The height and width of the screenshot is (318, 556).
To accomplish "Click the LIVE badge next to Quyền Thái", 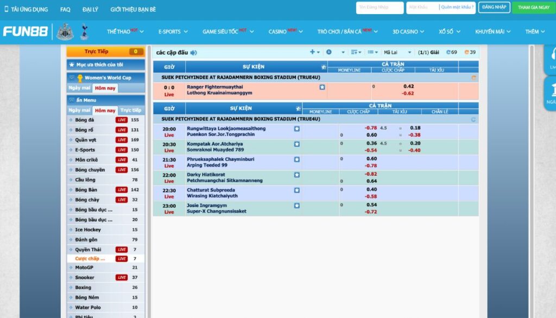I will [x=122, y=250].
